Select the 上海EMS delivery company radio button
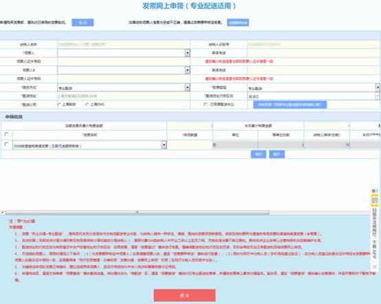 tap(87, 105)
